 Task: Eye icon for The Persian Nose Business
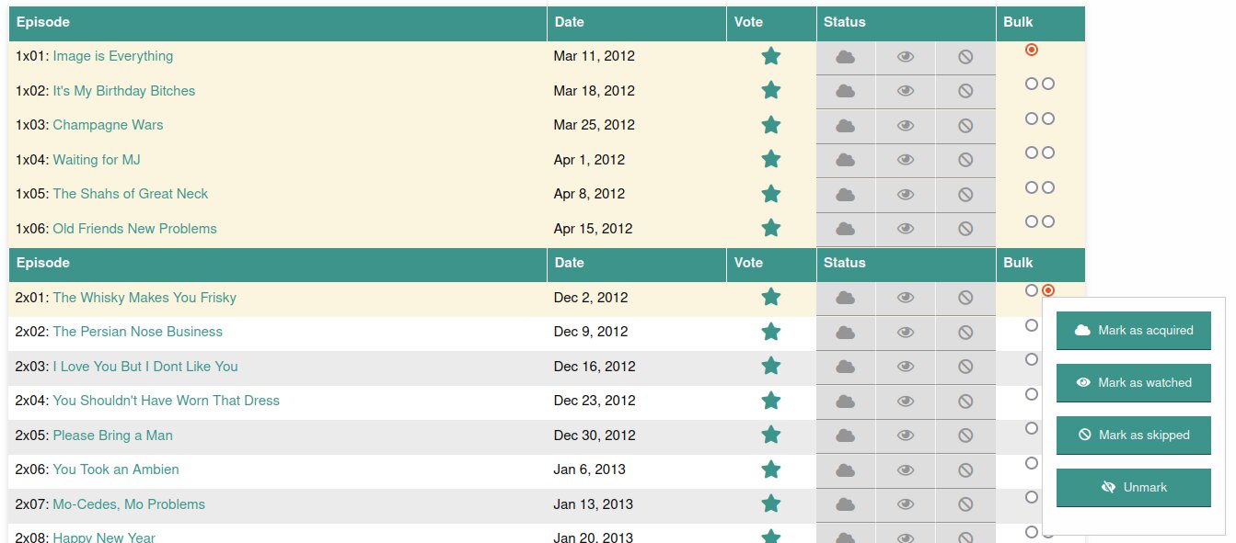pos(906,332)
